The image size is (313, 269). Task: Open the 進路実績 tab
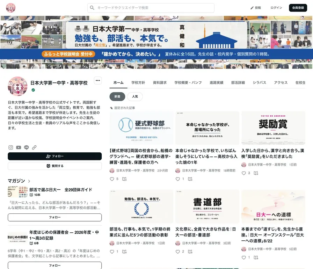(x=216, y=82)
